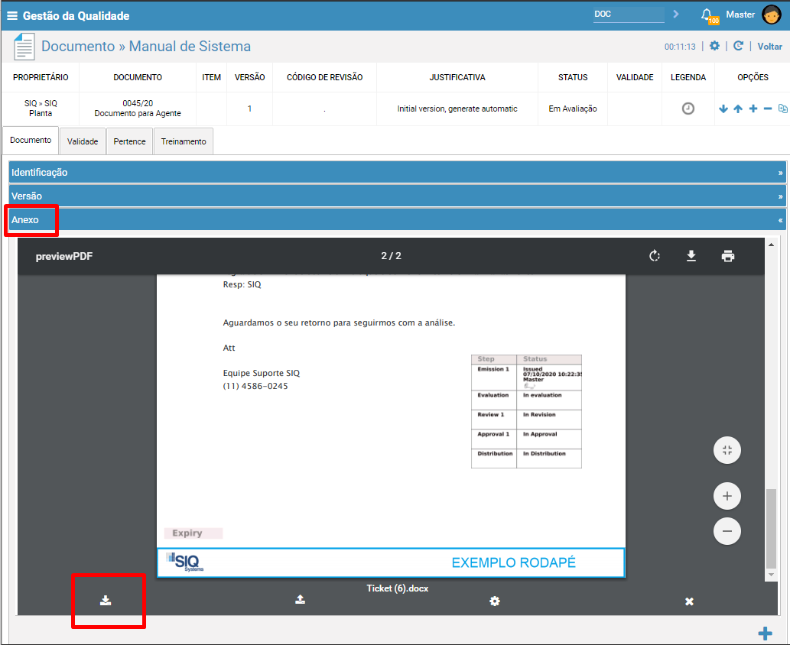Click the PROPRIETÁRIO column header
Viewport: 790px width, 645px height.
click(x=41, y=77)
